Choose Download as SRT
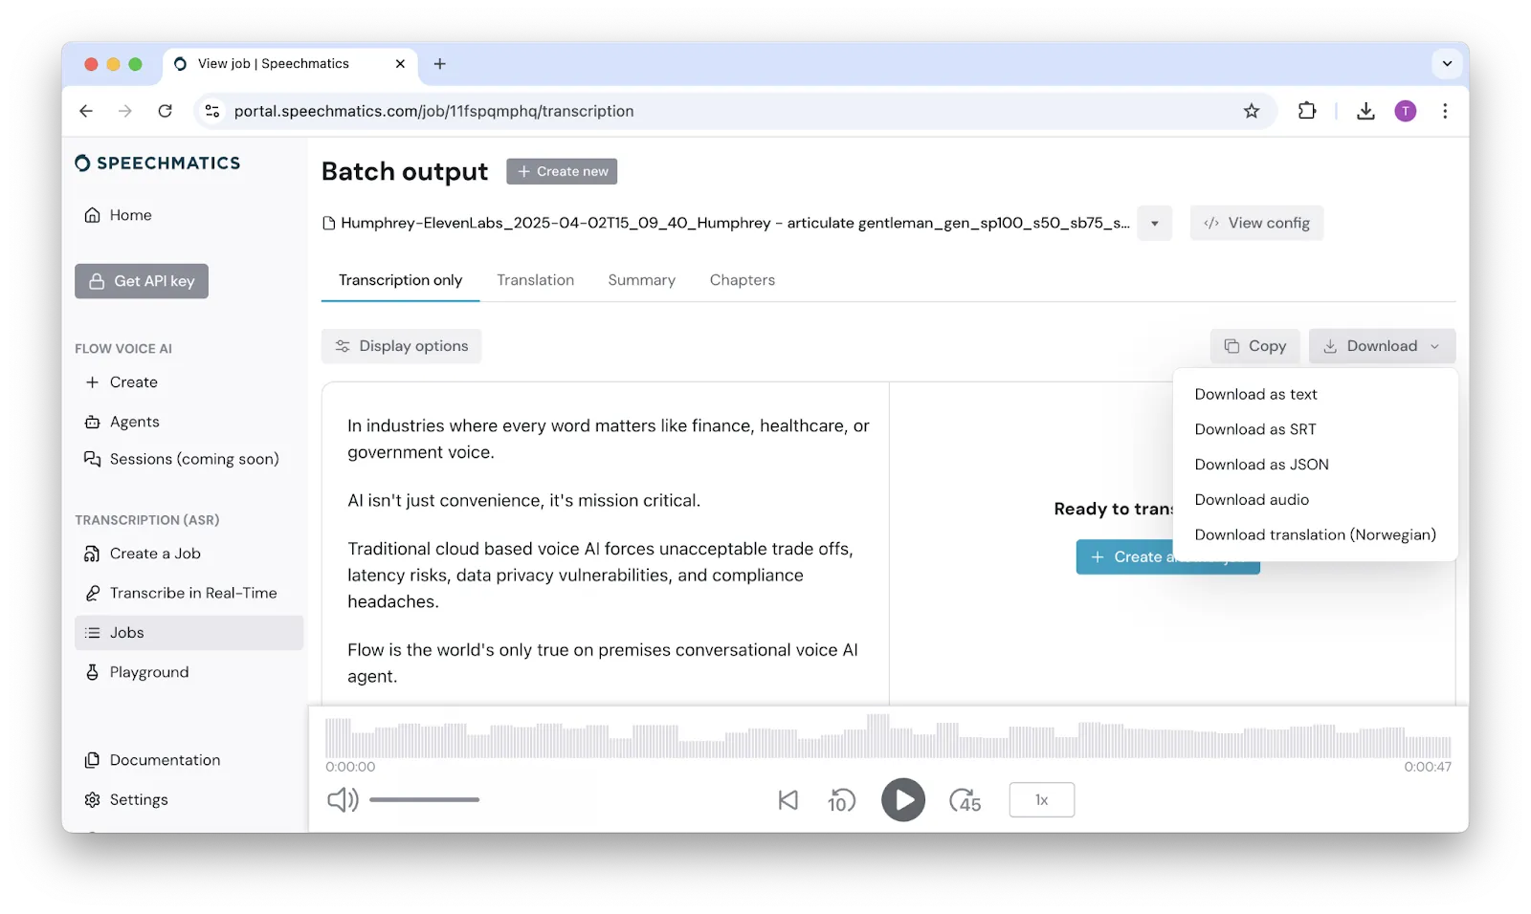1531x914 pixels. click(x=1254, y=429)
